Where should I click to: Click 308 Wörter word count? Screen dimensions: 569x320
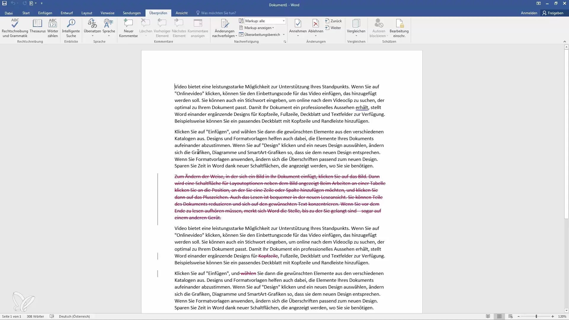[35, 316]
